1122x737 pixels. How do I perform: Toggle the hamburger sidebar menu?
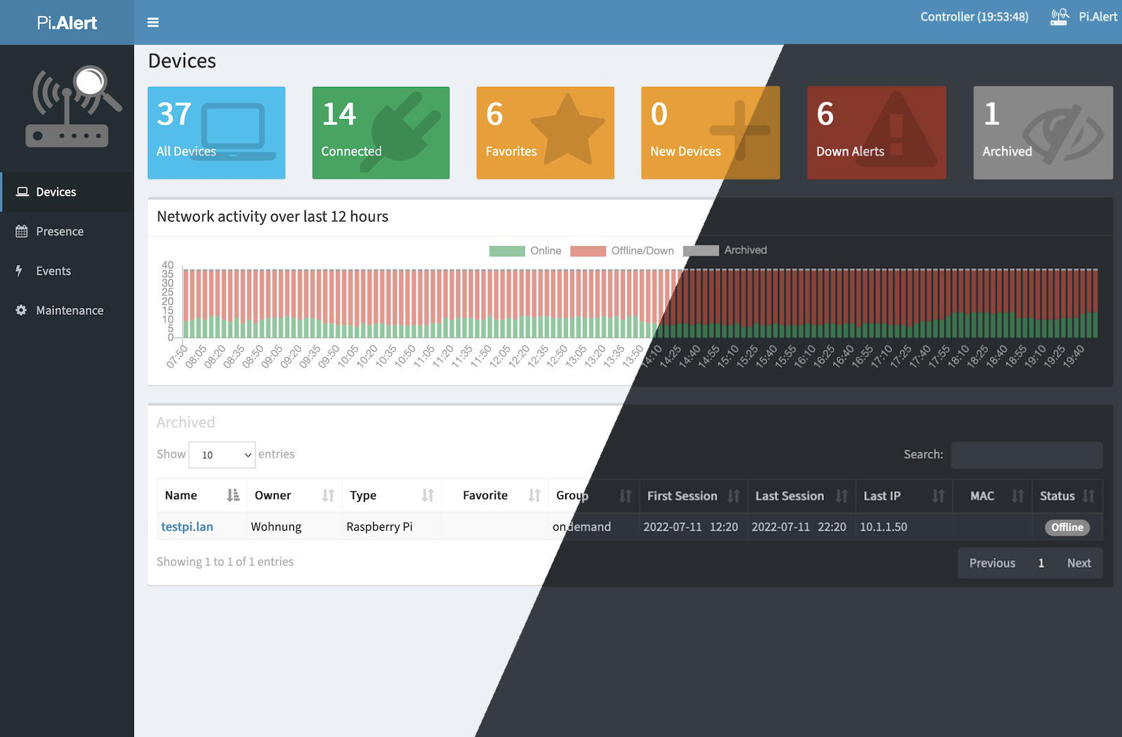tap(153, 22)
